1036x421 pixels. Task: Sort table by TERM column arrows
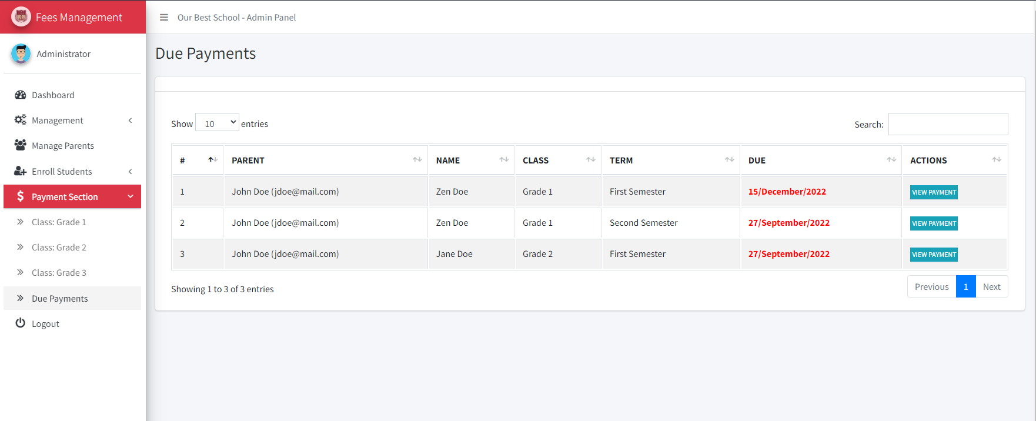[730, 159]
